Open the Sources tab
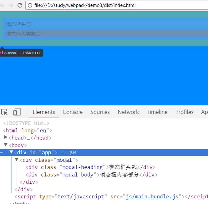The image size is (208, 204). point(100,112)
